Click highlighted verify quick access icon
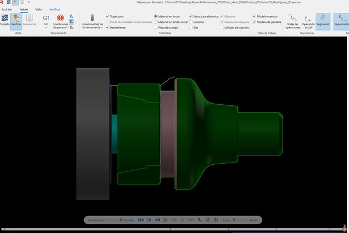 pos(15,2)
